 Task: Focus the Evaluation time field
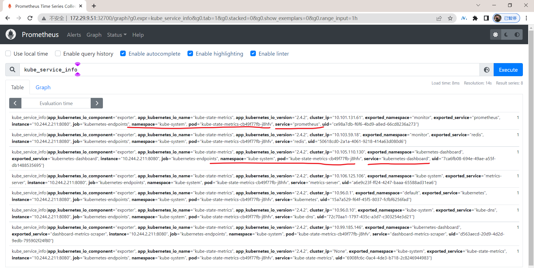pos(56,103)
